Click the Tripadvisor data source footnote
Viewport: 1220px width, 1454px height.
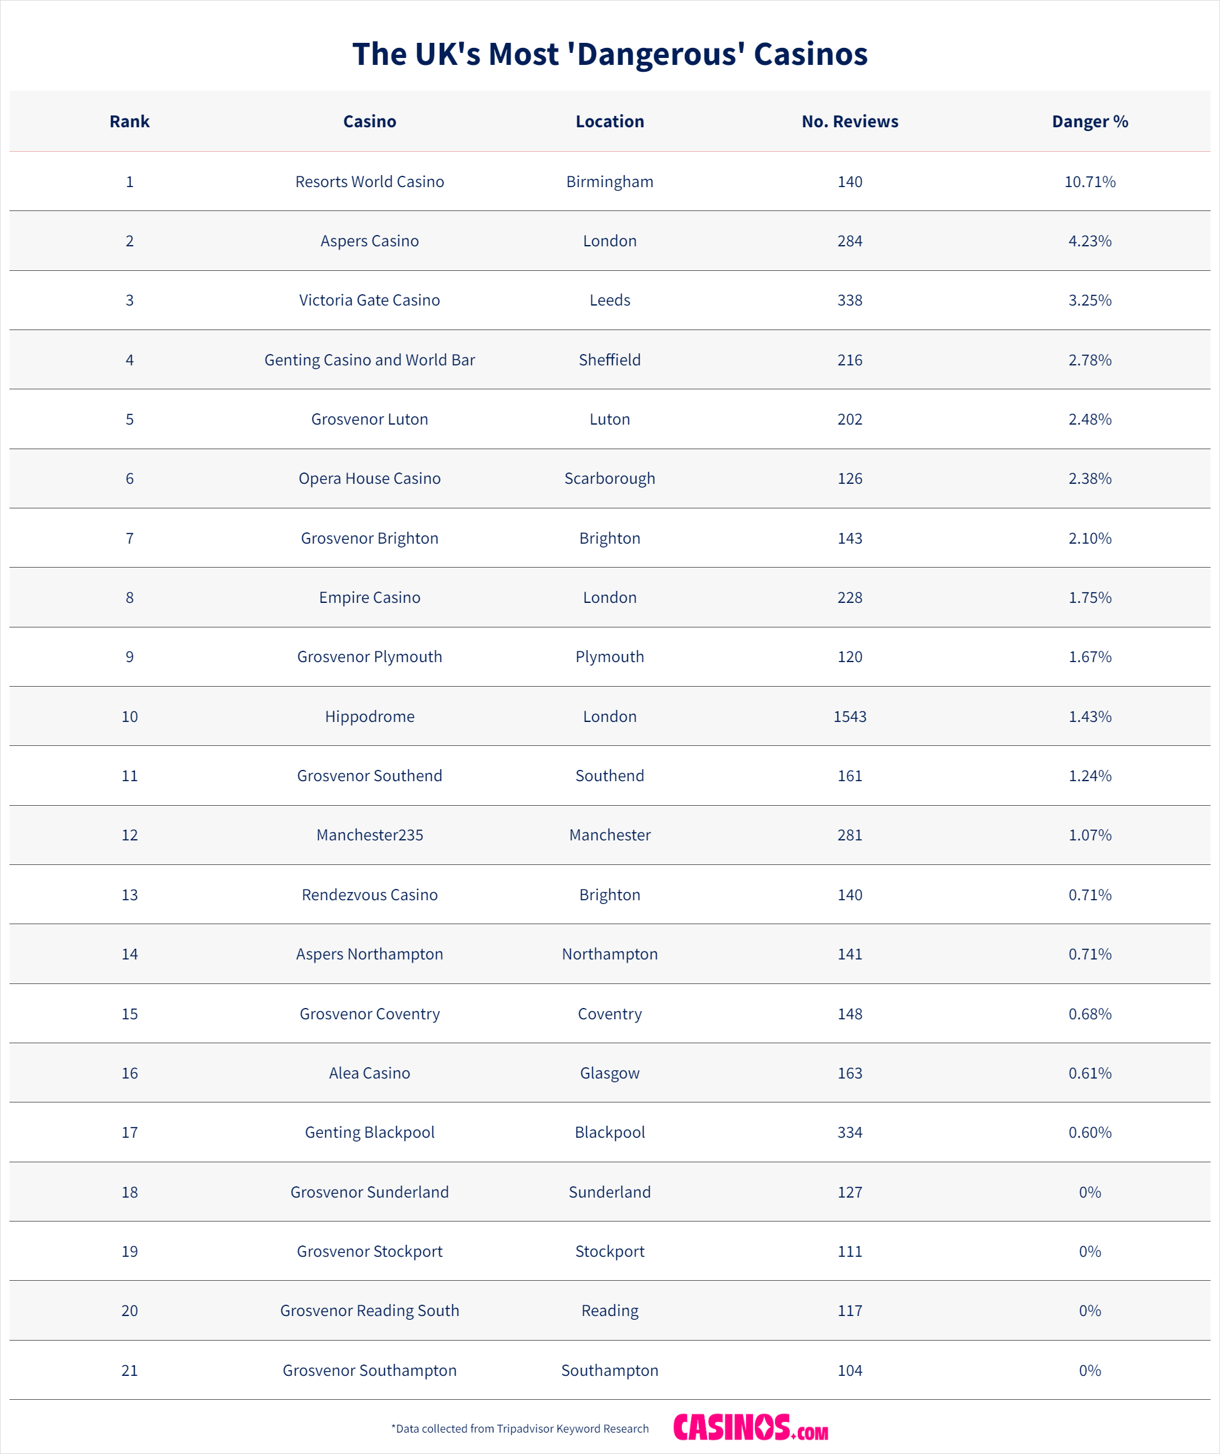click(x=519, y=1428)
